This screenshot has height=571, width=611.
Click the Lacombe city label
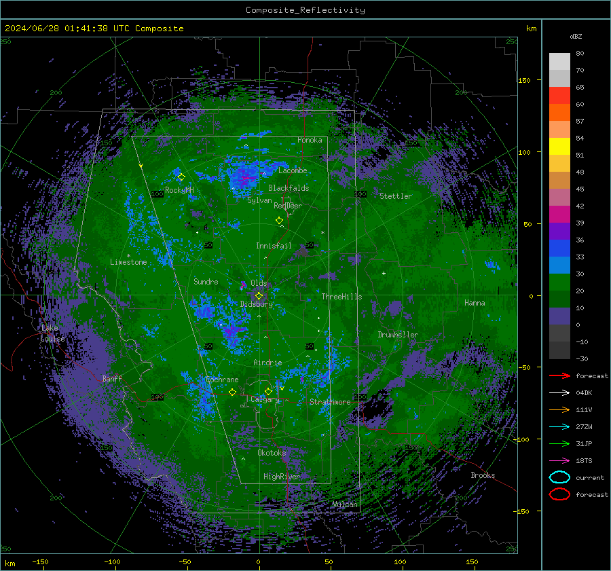coord(293,170)
